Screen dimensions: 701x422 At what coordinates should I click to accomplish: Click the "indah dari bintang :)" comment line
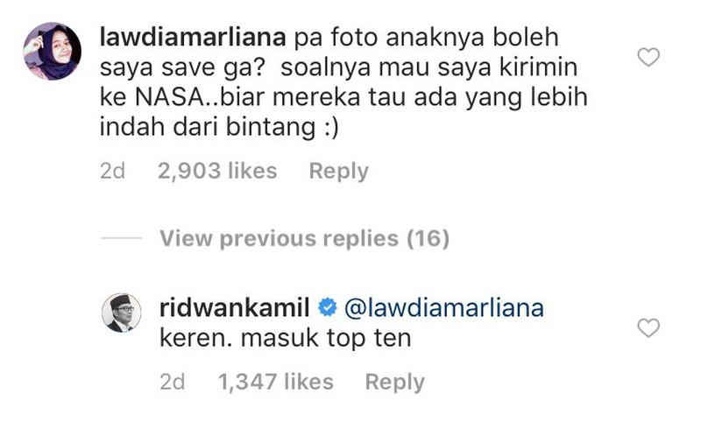(x=219, y=127)
